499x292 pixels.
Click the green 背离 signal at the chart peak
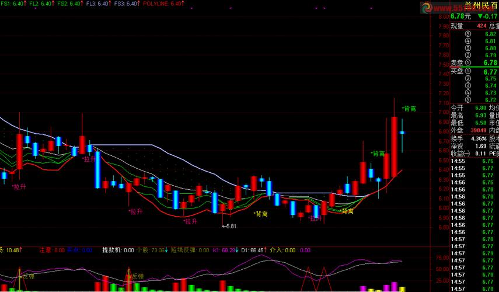(409, 109)
